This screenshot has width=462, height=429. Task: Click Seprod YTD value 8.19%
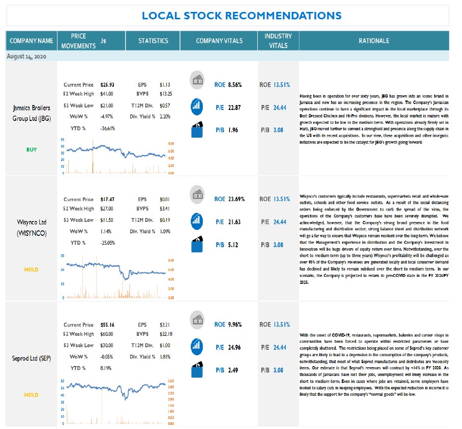pos(106,368)
